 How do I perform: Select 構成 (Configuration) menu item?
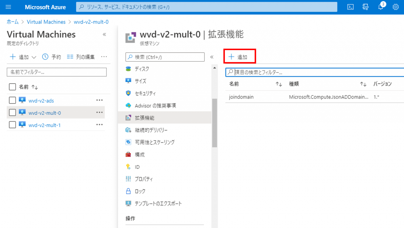(x=139, y=154)
